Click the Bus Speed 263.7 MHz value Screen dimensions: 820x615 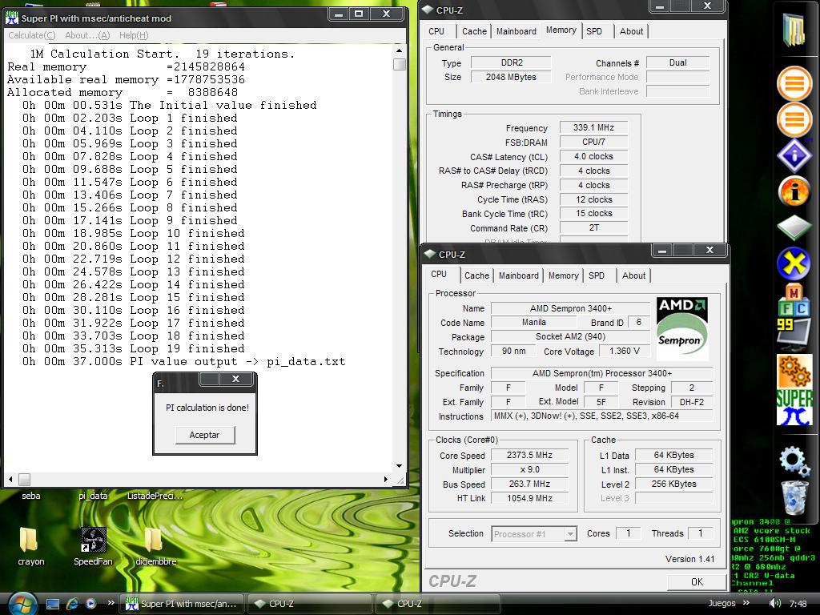tap(530, 484)
